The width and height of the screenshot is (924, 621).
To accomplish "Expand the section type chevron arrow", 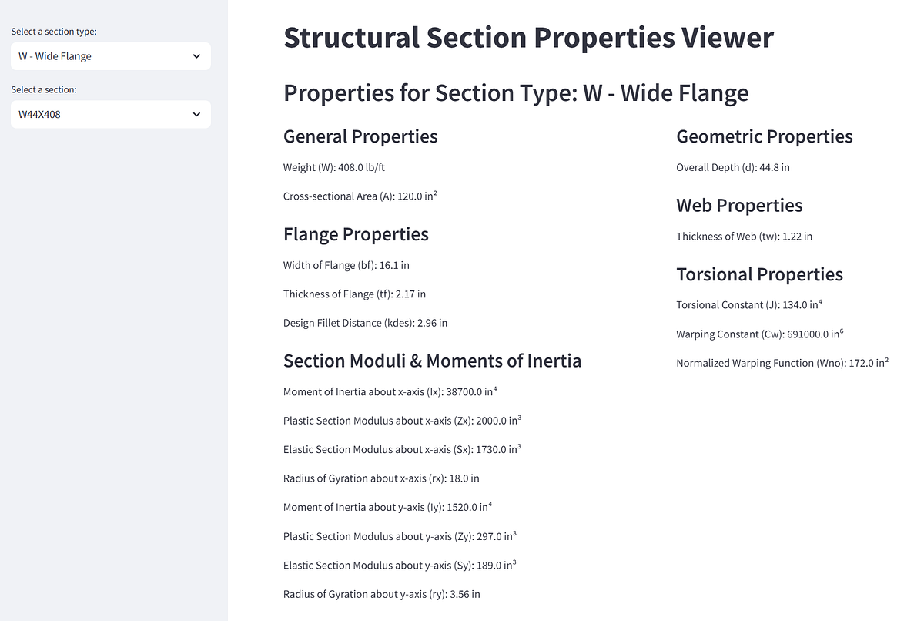I will pos(198,55).
